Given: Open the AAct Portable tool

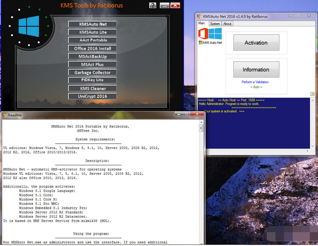Looking at the screenshot, I should point(92,40).
